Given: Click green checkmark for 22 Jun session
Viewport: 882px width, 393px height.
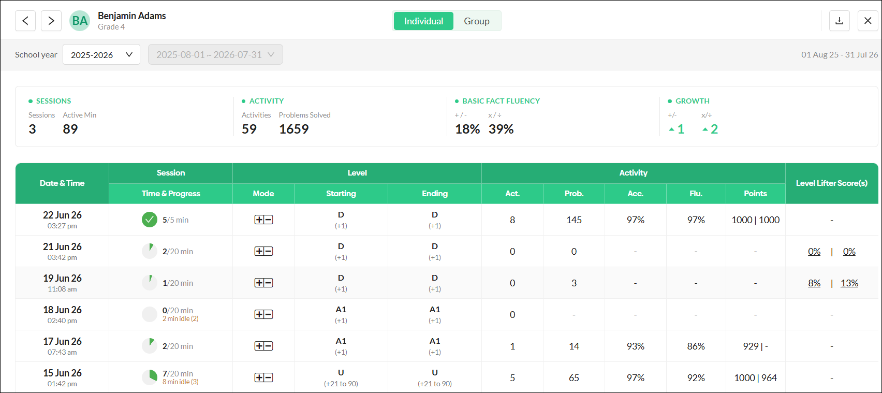Looking at the screenshot, I should coord(150,220).
